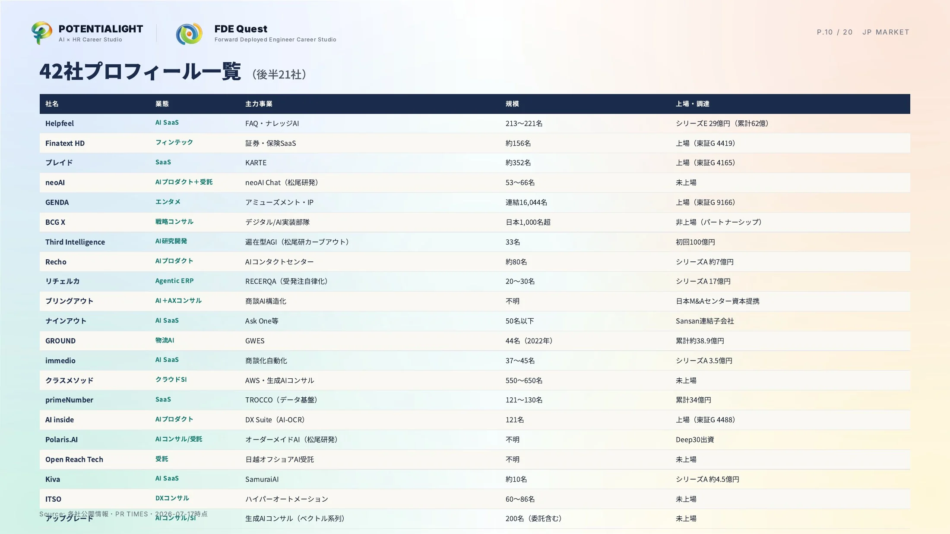Click the GWES business cell
Viewport: 950px width, 534px height.
(255, 341)
